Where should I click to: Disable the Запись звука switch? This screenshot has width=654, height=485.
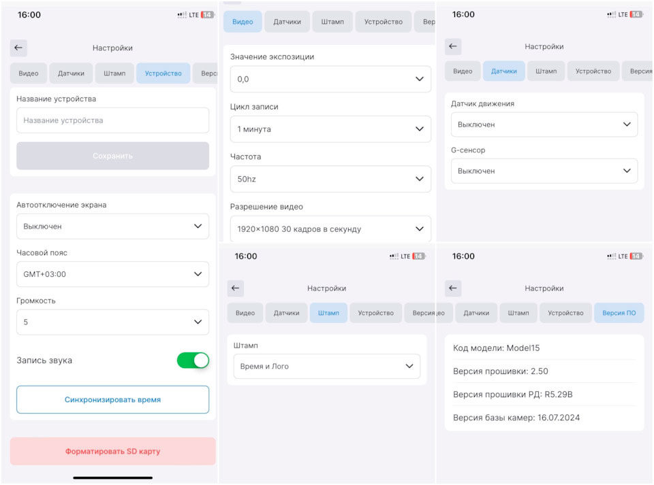click(193, 361)
